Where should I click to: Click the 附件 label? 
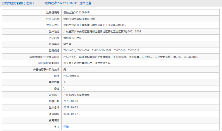coord(57,76)
